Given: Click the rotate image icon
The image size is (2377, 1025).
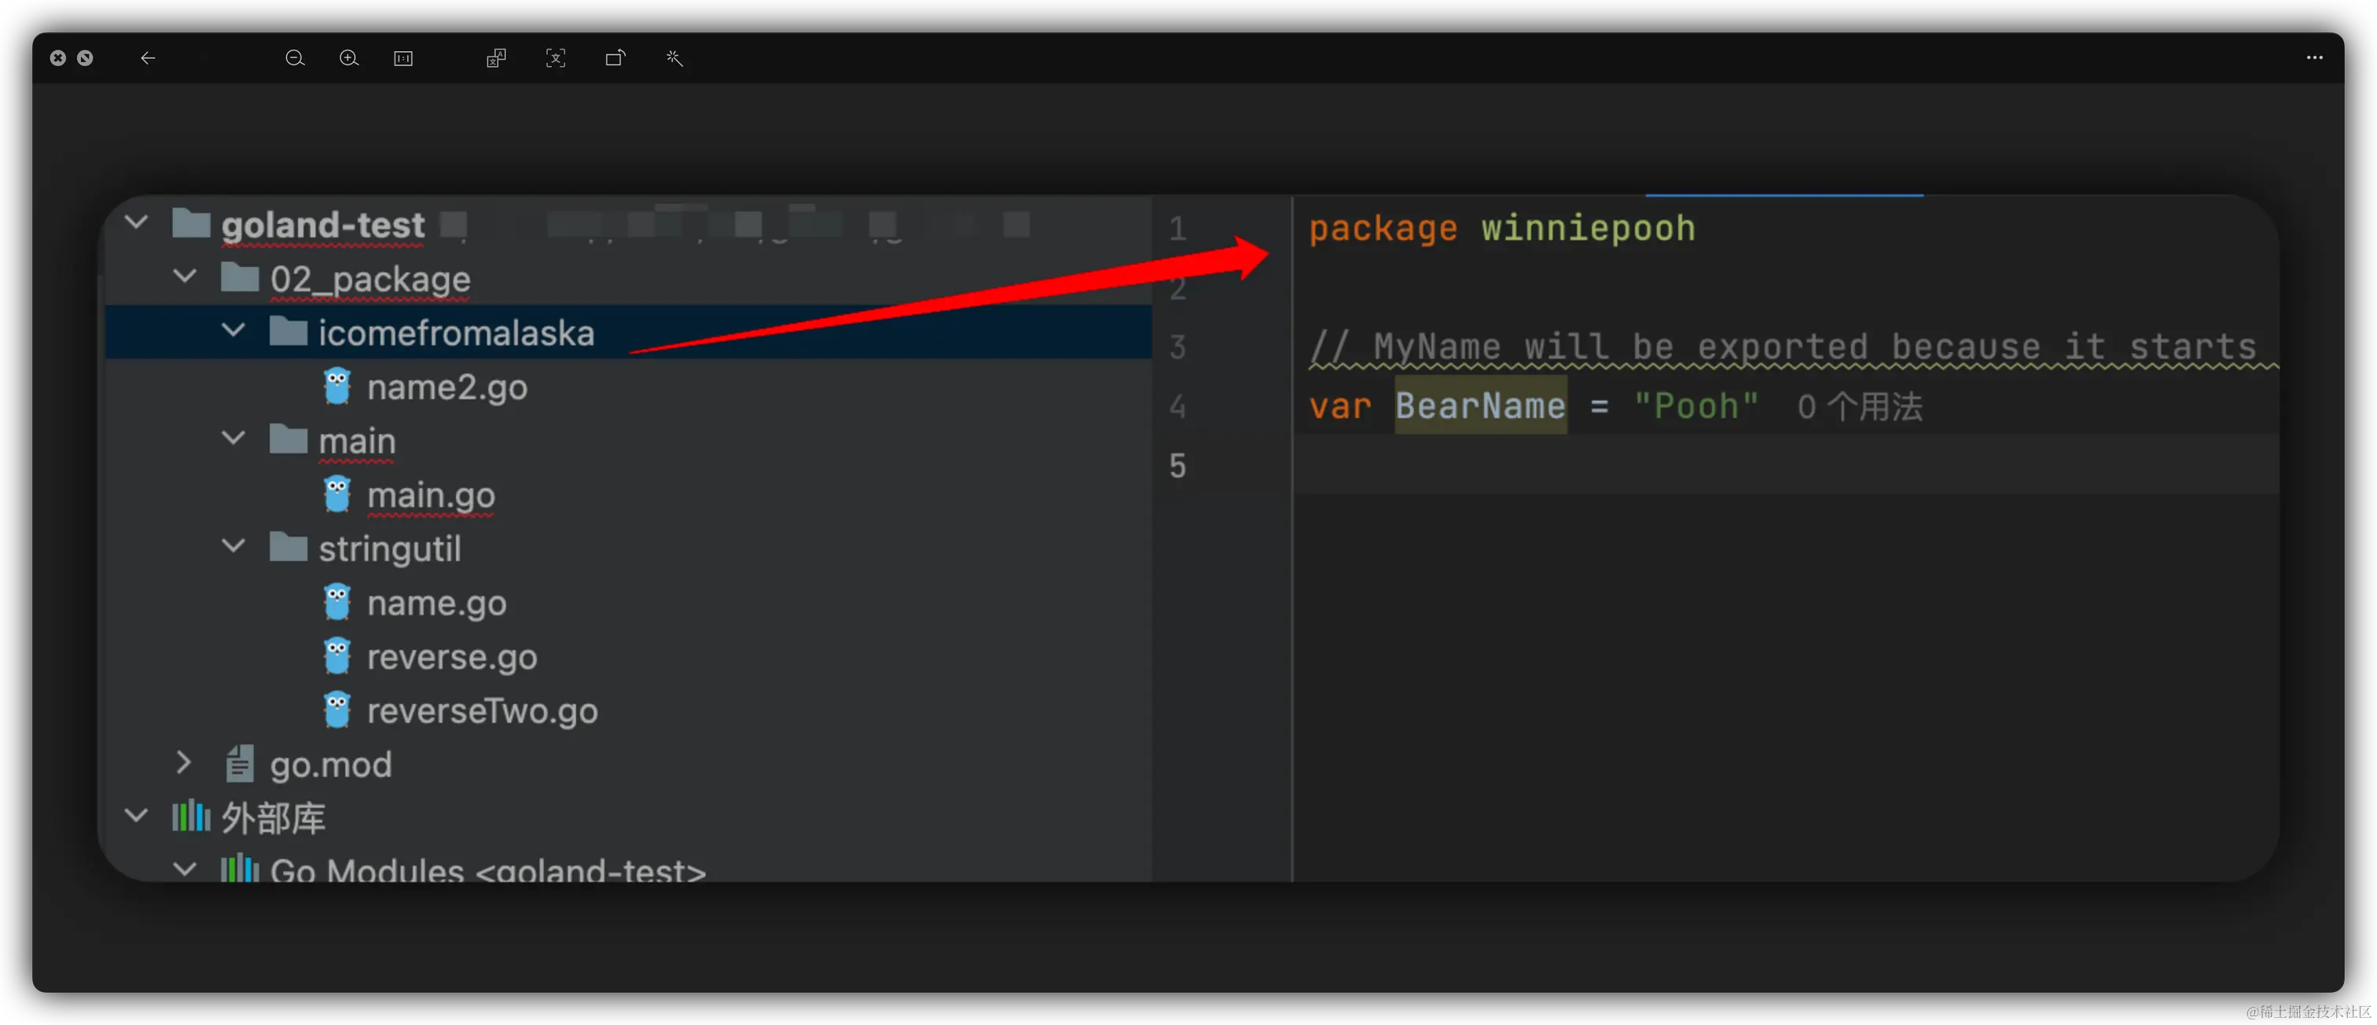Looking at the screenshot, I should tap(615, 58).
